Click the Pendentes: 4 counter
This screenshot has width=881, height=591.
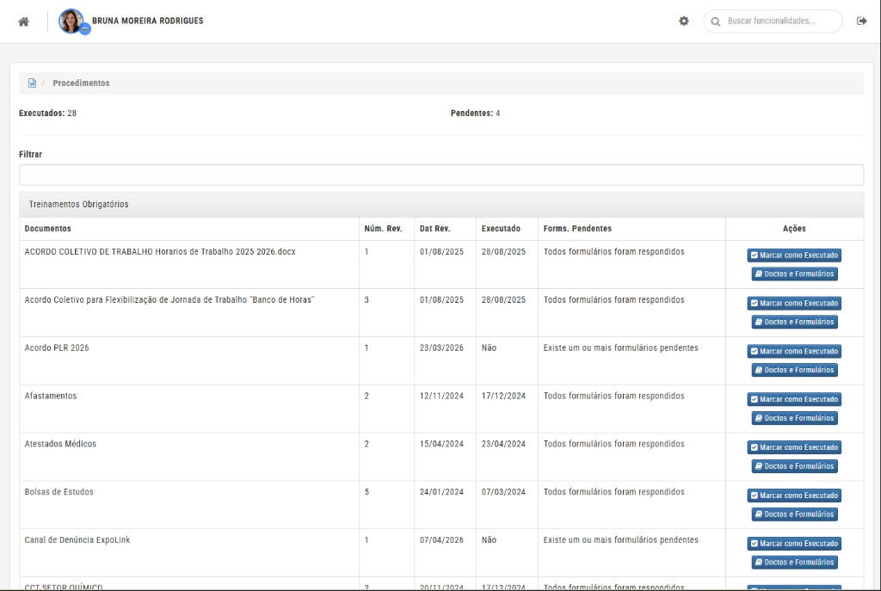coord(475,113)
